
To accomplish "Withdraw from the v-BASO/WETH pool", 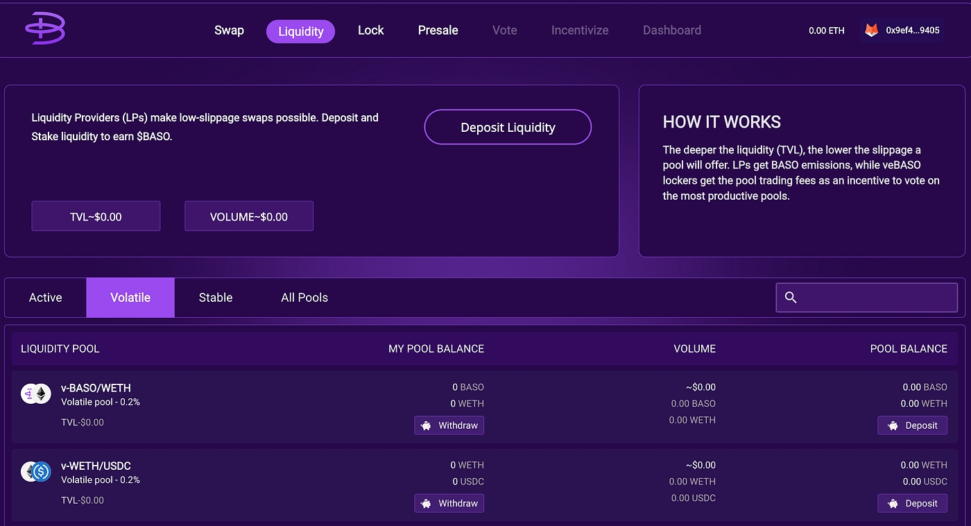I will 449,425.
